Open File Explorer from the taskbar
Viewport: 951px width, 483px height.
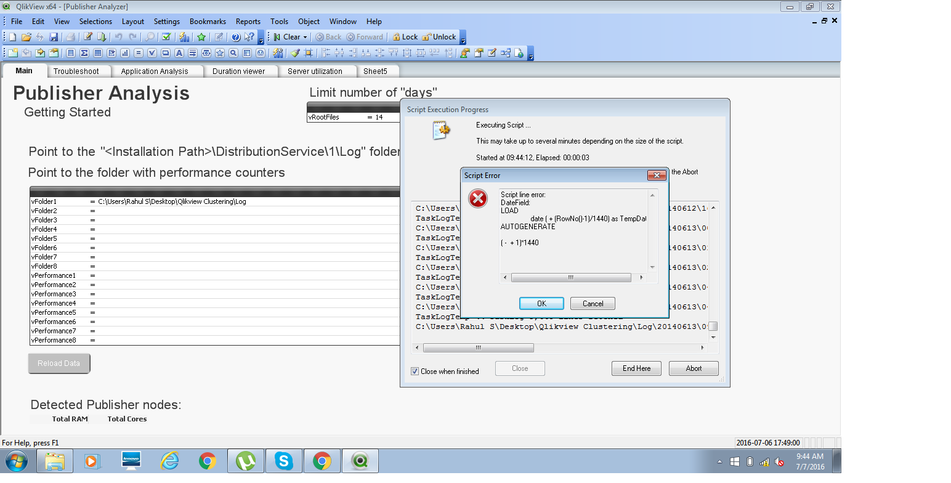[x=55, y=461]
